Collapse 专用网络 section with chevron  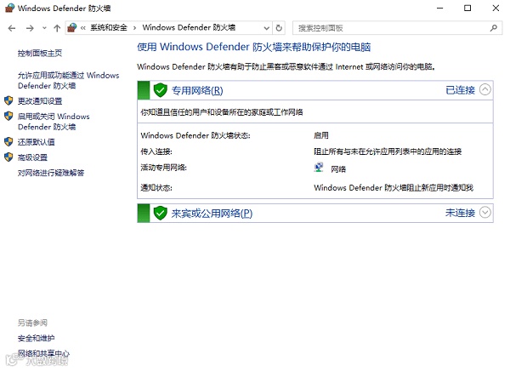tap(485, 90)
